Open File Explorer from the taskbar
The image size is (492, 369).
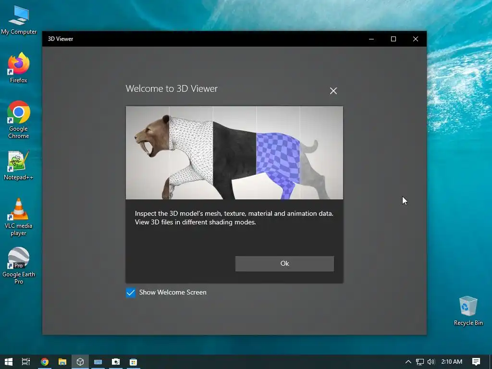(x=62, y=362)
